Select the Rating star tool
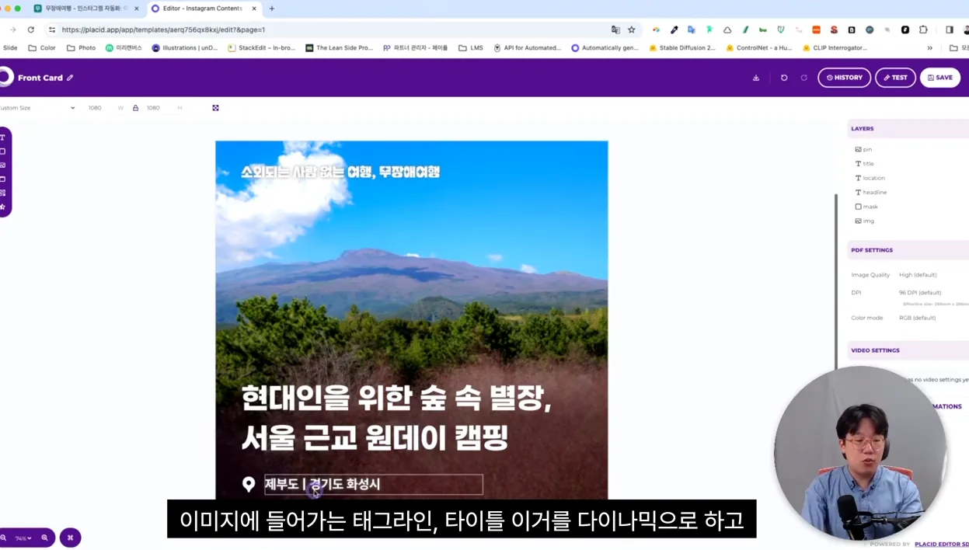The image size is (969, 550). pos(2,207)
